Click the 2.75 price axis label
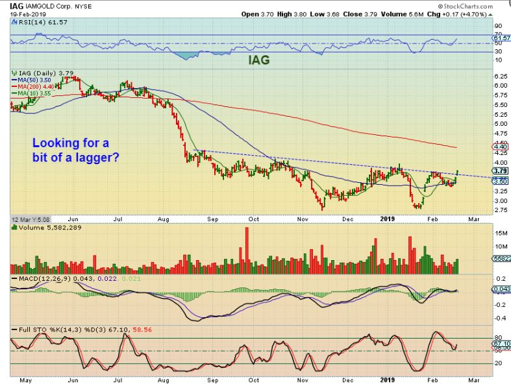 (x=501, y=210)
